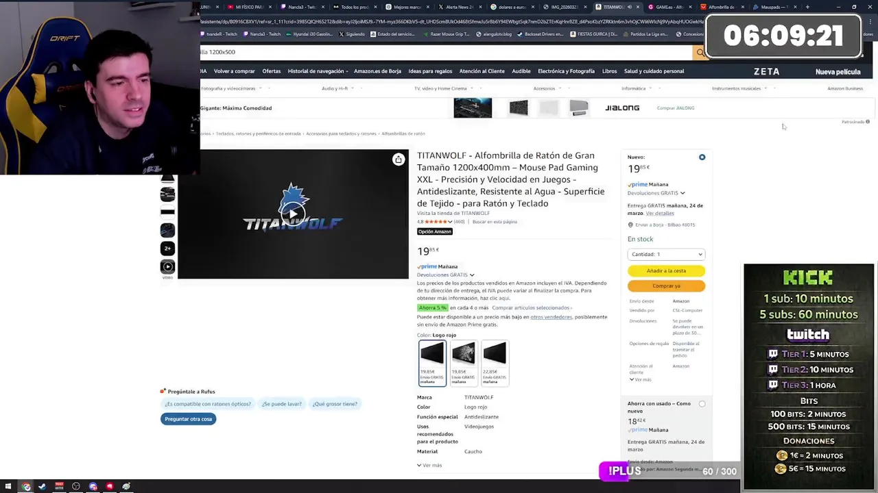Open Libros in Amazon nav bar
Viewport: 878px width, 493px height.
[609, 71]
